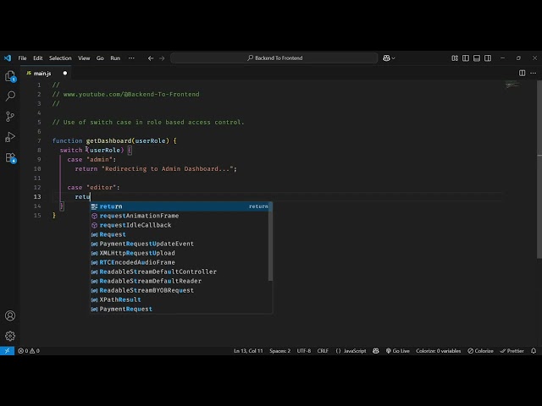Open the Go menu
The width and height of the screenshot is (542, 406).
(x=100, y=58)
